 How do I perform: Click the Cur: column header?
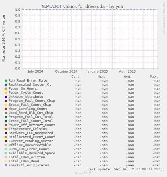pos(75,77)
